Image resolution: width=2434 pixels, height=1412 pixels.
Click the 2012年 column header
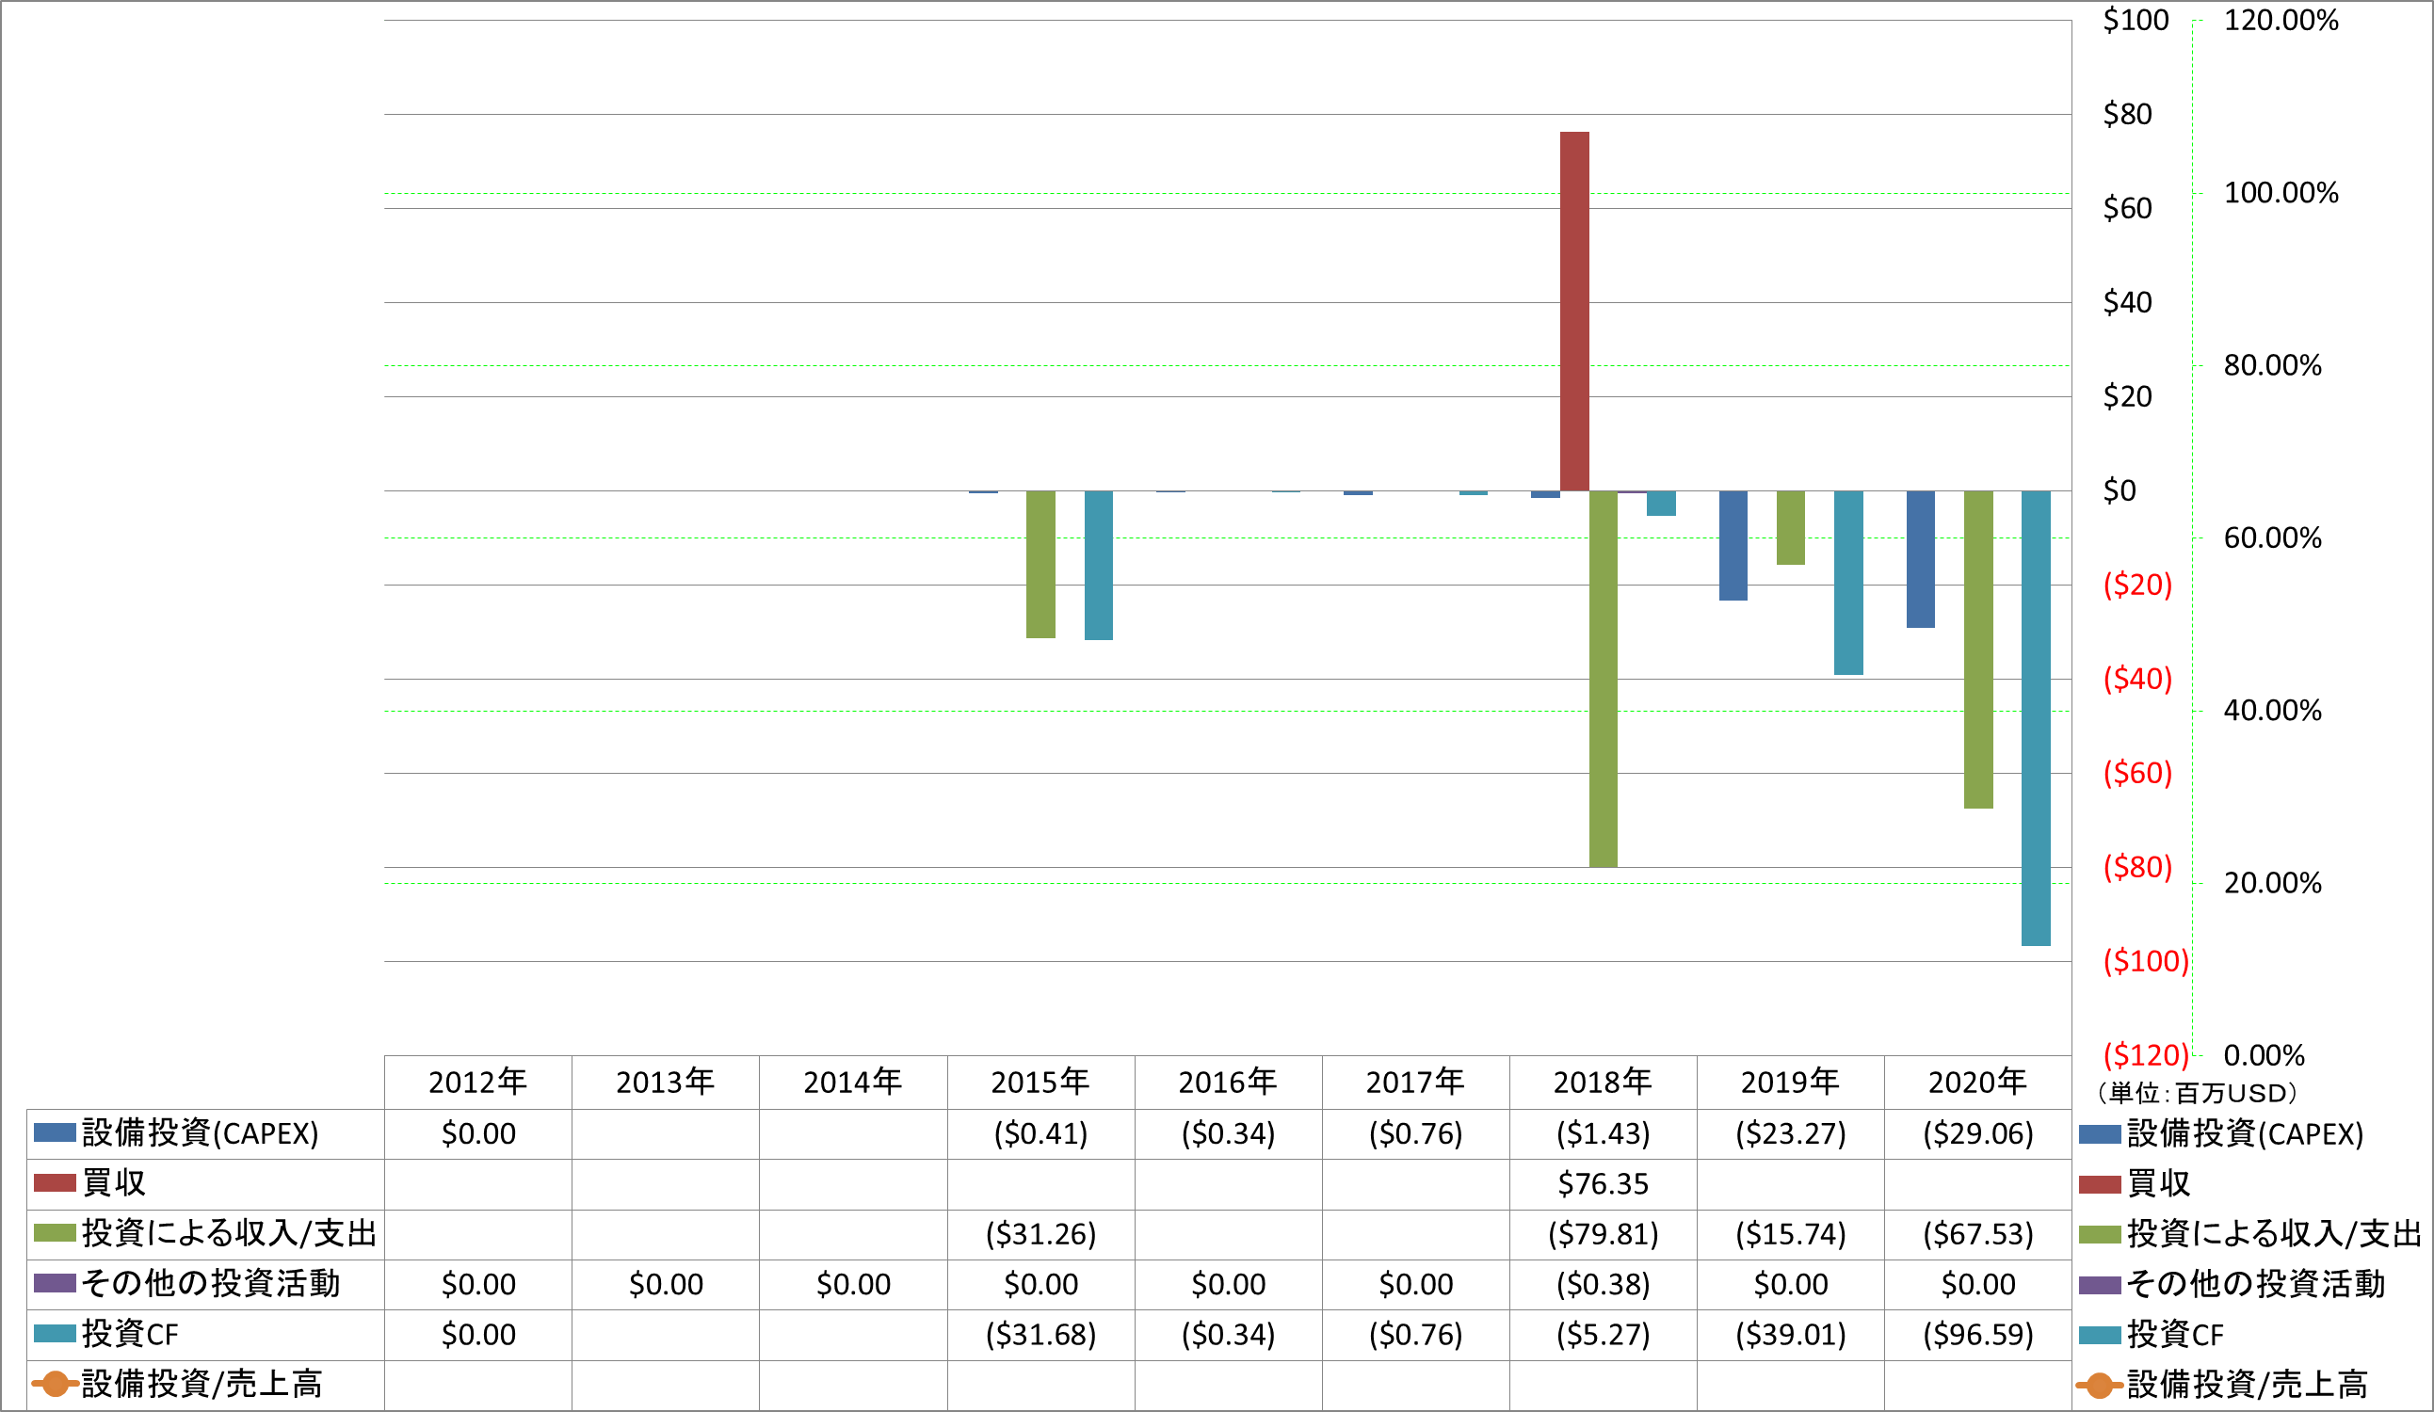[x=478, y=1083]
